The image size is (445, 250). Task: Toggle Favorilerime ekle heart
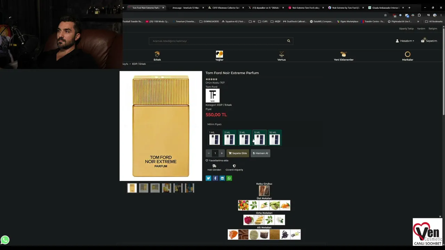pos(207,160)
